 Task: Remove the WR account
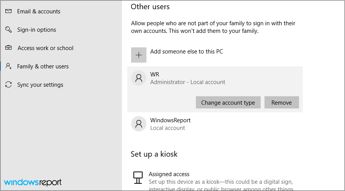[x=281, y=103]
